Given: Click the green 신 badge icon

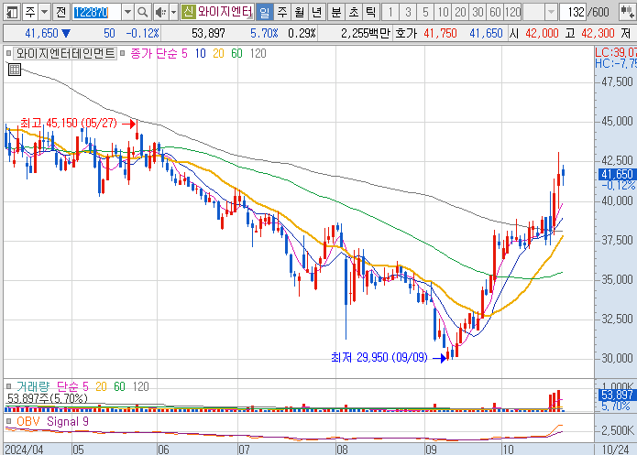Looking at the screenshot, I should (188, 12).
